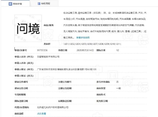The height and width of the screenshot is (117, 158).
Task: Click the 国际分类 label
Action: click(x=101, y=50)
